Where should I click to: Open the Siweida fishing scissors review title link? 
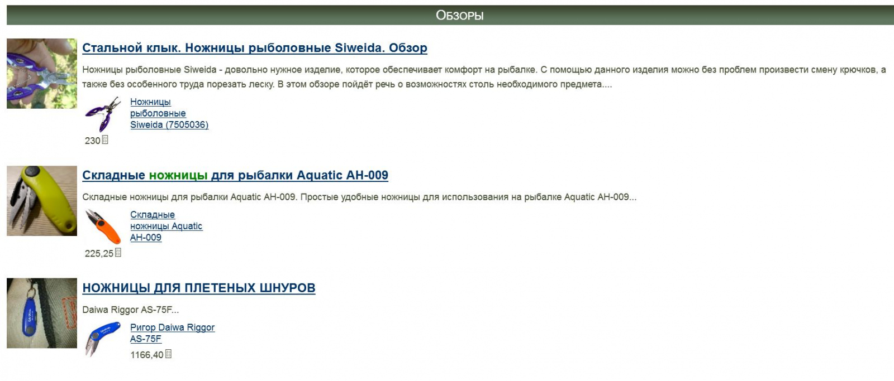[255, 48]
